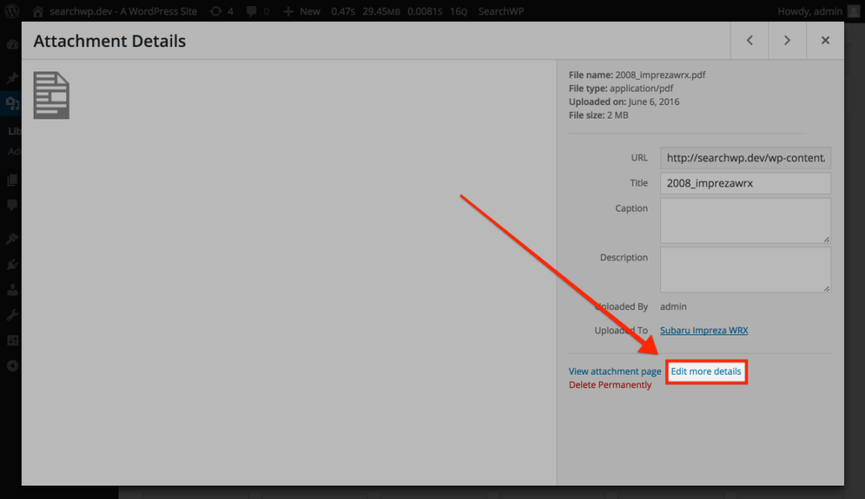Click Delete Permanently link
Viewport: 865px width, 499px height.
[610, 385]
